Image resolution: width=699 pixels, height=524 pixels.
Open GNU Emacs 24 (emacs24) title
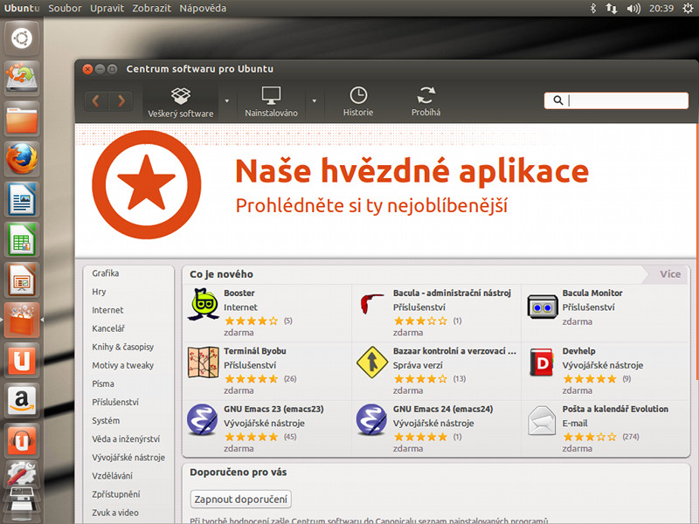click(443, 409)
